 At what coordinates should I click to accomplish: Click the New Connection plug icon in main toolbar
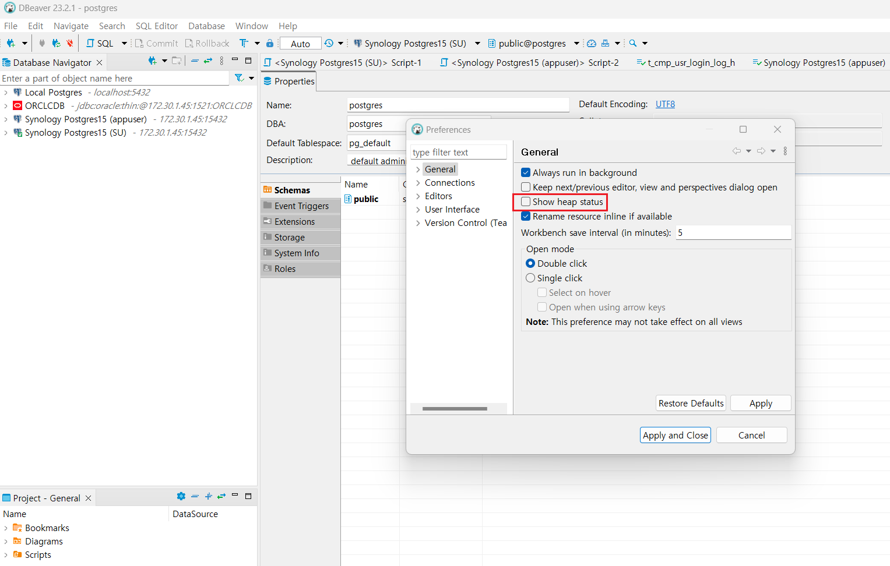pyautogui.click(x=10, y=43)
